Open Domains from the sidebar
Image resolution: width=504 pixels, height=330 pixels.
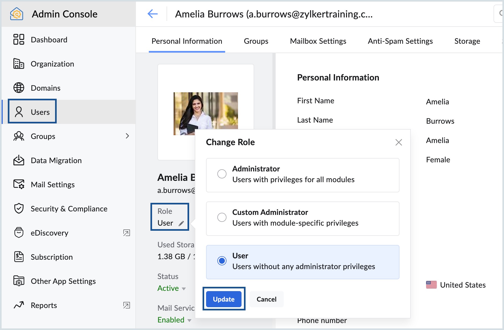click(x=69, y=88)
